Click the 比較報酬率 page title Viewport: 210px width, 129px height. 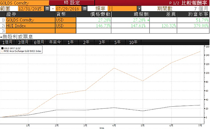click(x=194, y=3)
